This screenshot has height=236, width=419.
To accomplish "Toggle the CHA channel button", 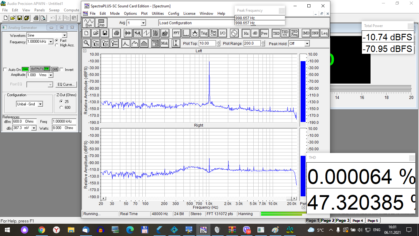I will point(25,69).
